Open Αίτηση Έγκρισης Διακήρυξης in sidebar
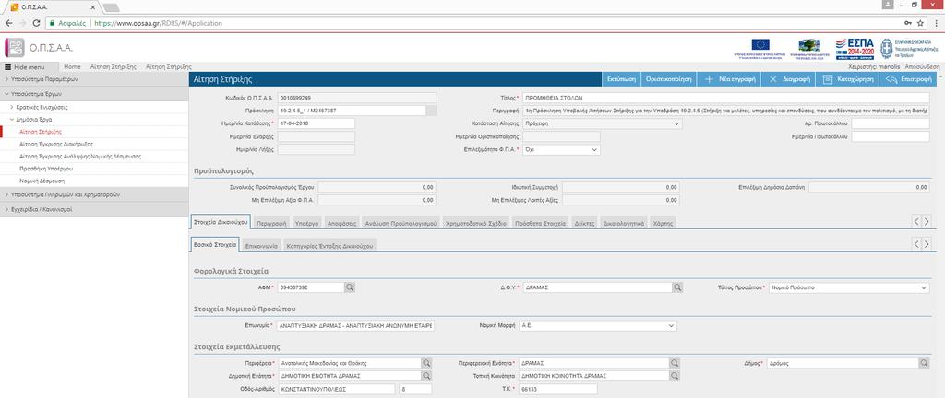The height and width of the screenshot is (398, 945). click(56, 145)
